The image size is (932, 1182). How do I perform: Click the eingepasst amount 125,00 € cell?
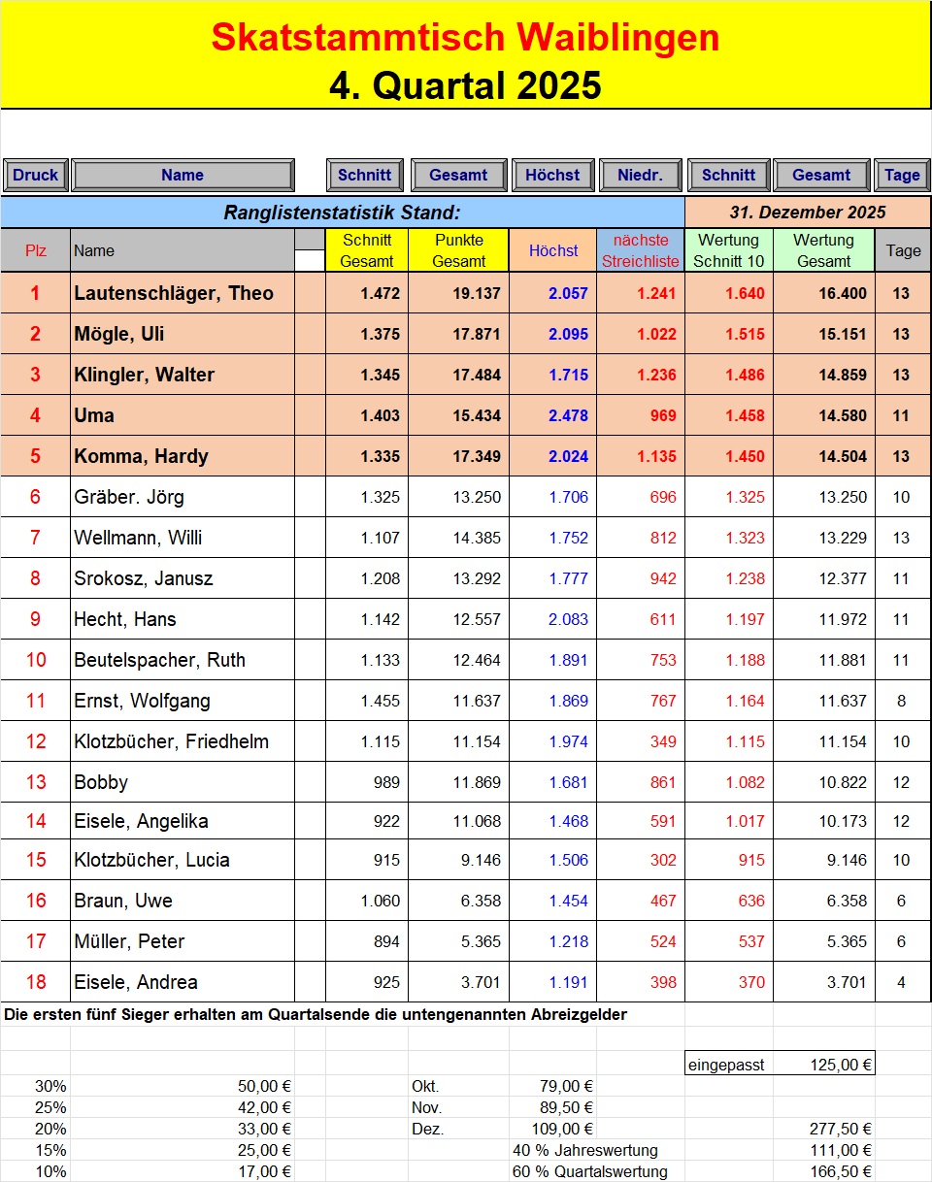tap(823, 1065)
